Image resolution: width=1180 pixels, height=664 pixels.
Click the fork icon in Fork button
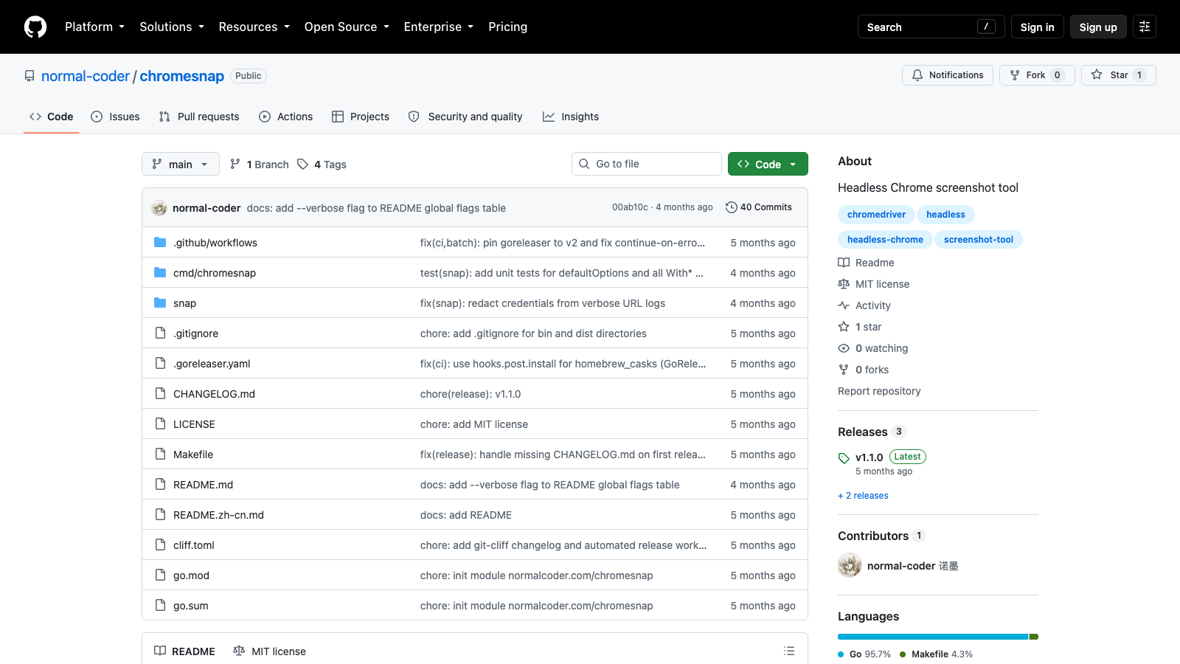(x=1015, y=75)
